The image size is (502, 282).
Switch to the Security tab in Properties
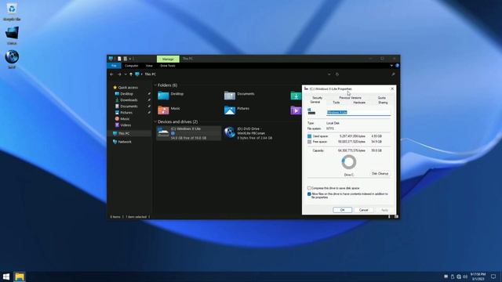(x=317, y=98)
